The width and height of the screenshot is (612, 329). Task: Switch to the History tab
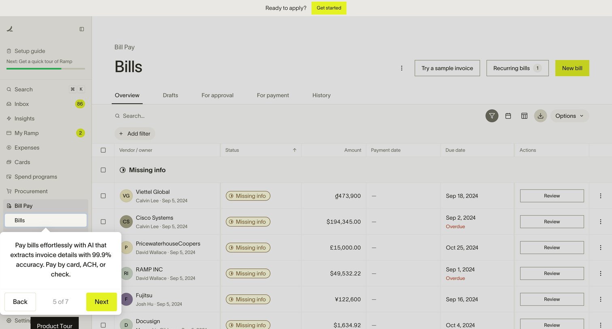[x=321, y=95]
